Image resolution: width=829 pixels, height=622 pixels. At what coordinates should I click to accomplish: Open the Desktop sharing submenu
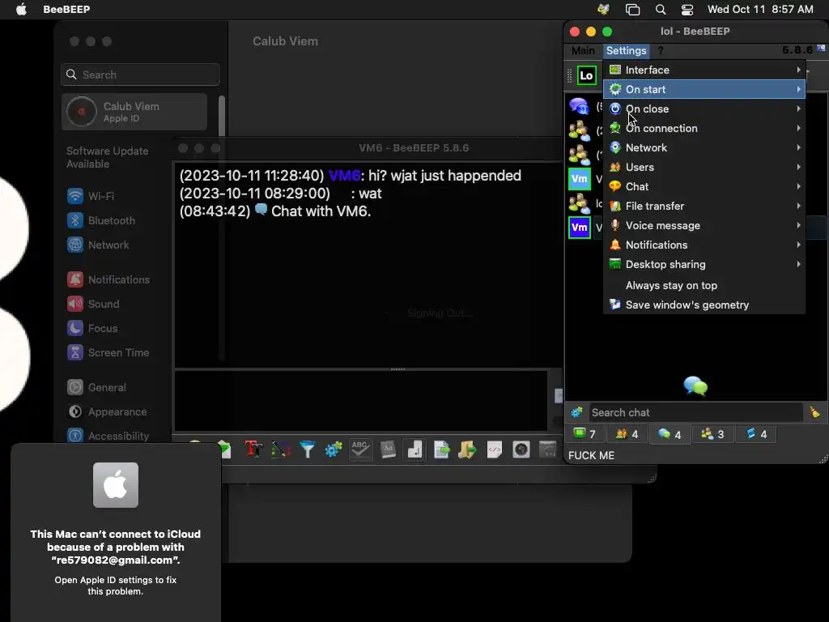point(704,265)
